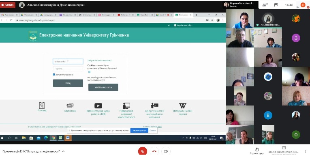Toggle the camera button in Meet controls
Screen dimensions: 310x155
tap(166, 151)
